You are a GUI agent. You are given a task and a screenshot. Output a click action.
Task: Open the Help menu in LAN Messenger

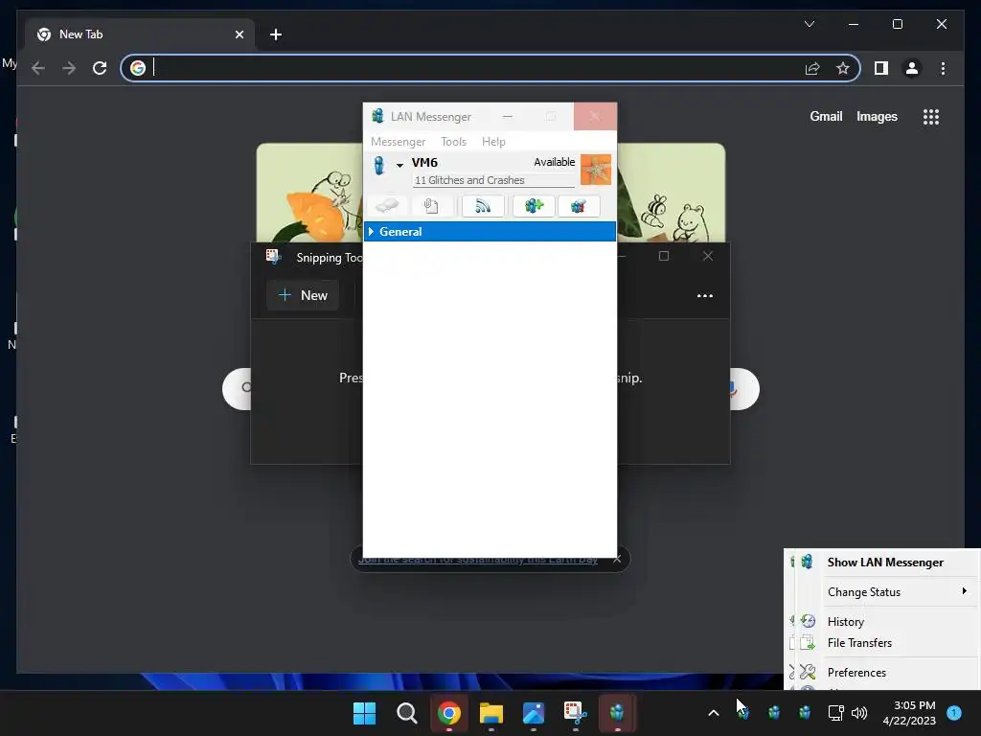click(x=493, y=142)
